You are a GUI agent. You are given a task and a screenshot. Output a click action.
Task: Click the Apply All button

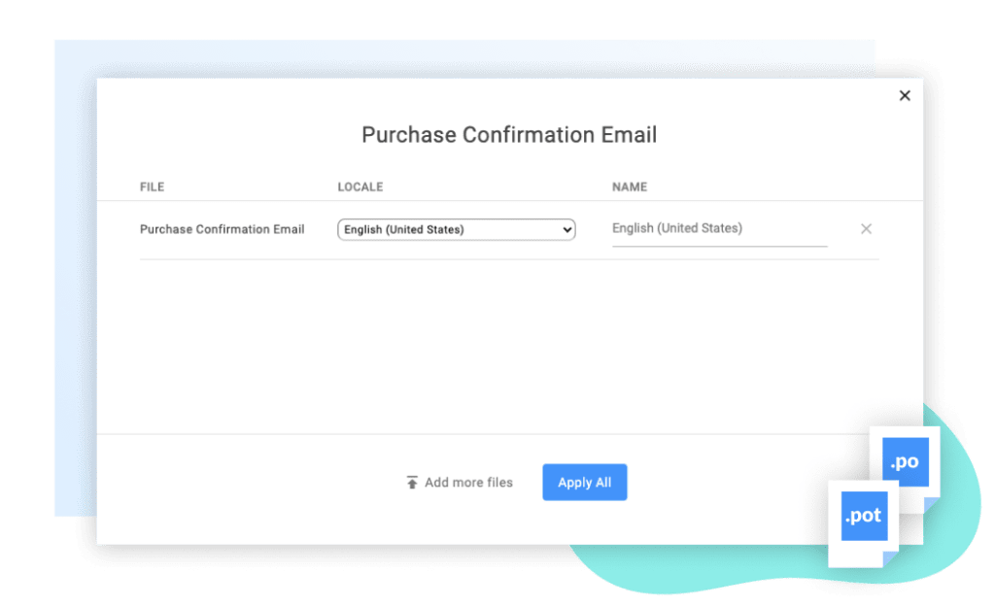click(584, 482)
